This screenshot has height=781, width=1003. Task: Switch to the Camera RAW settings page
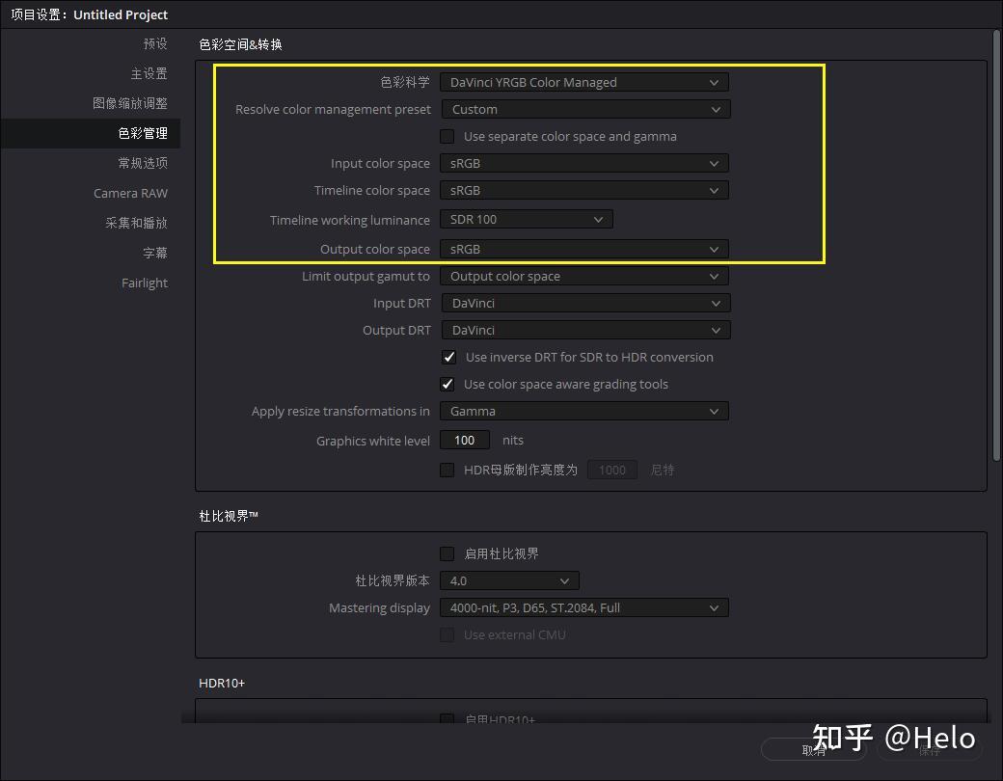pyautogui.click(x=130, y=193)
